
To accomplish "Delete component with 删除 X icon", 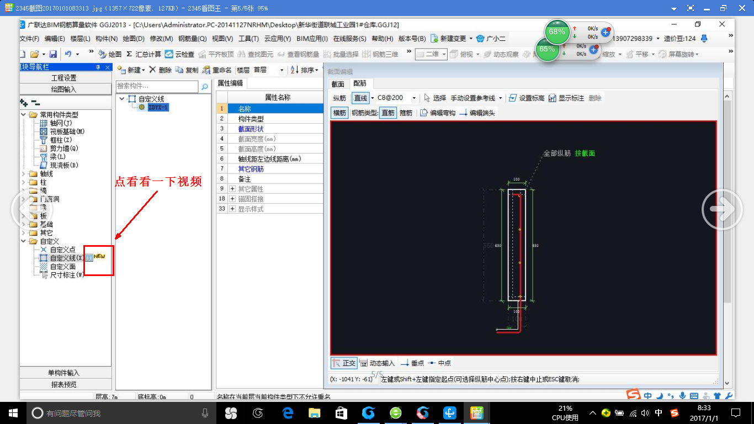I will pyautogui.click(x=160, y=70).
